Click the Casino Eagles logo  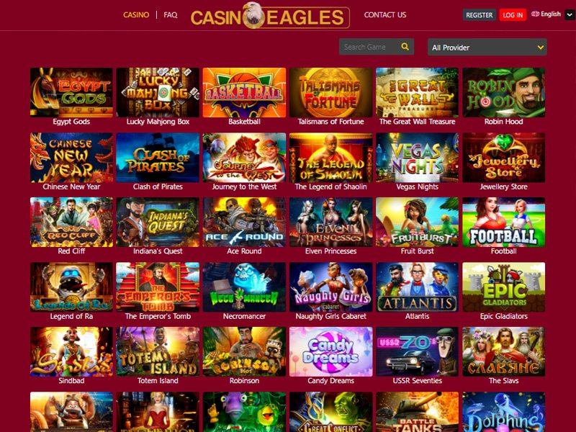pos(270,15)
